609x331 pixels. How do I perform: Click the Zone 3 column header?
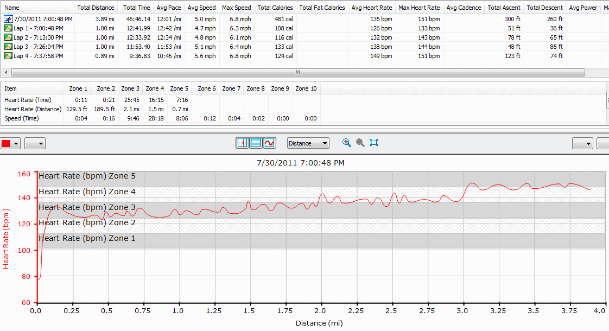pos(130,88)
